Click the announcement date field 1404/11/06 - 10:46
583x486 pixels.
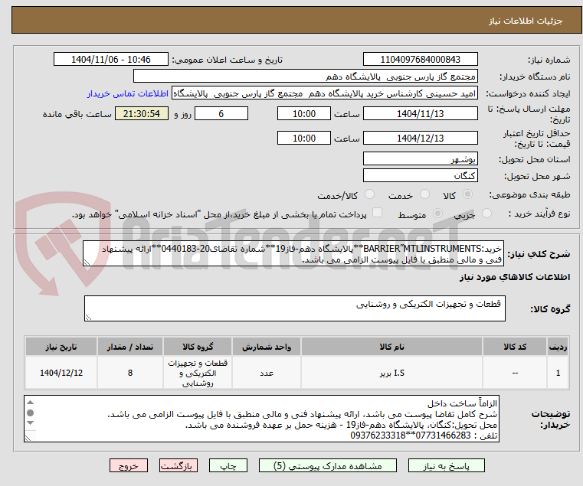click(111, 60)
